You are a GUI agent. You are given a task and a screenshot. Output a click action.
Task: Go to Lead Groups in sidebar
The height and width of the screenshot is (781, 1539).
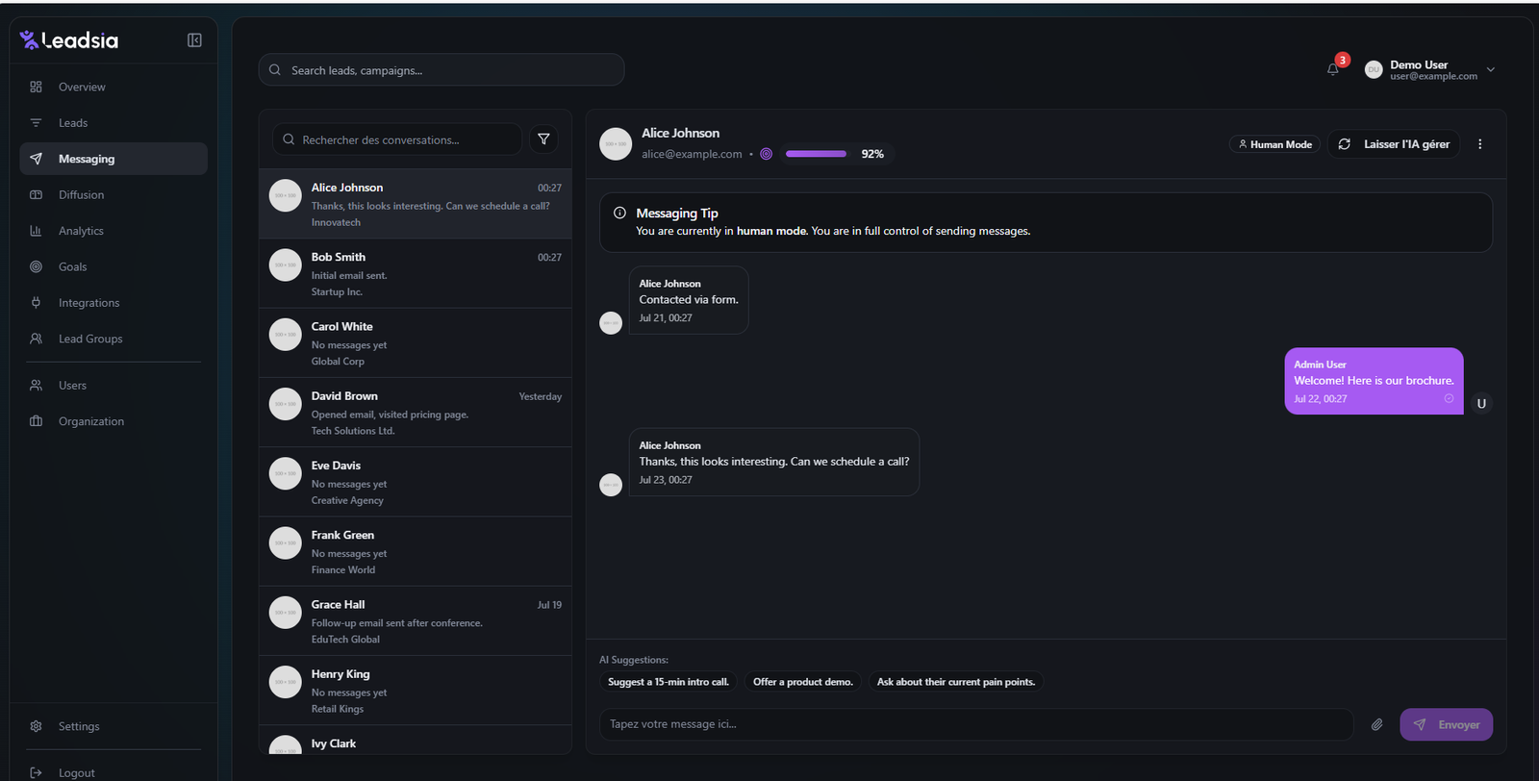click(90, 339)
